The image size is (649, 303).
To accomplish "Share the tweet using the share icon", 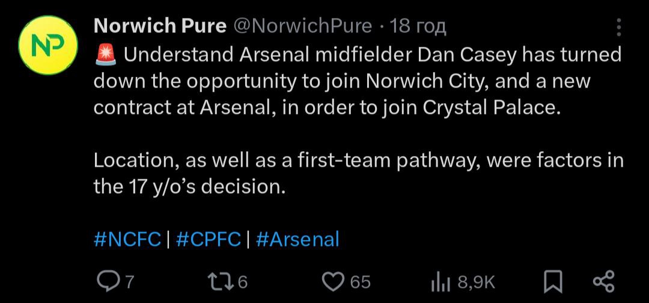I will tap(603, 281).
